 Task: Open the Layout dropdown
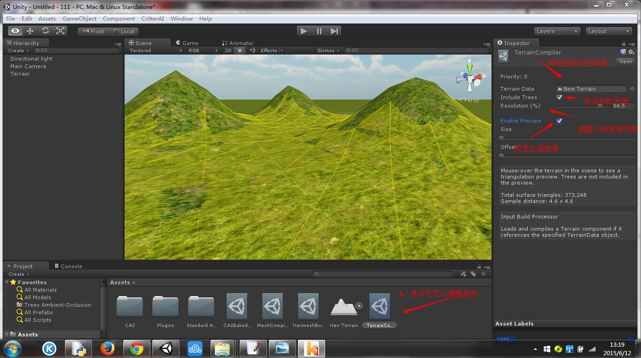tap(609, 31)
